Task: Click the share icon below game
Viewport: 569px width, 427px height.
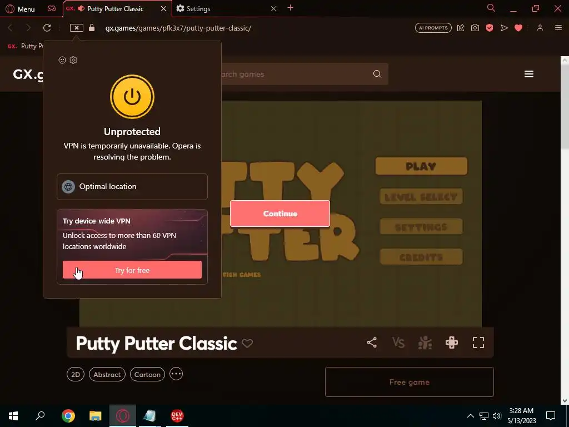Action: [x=372, y=342]
